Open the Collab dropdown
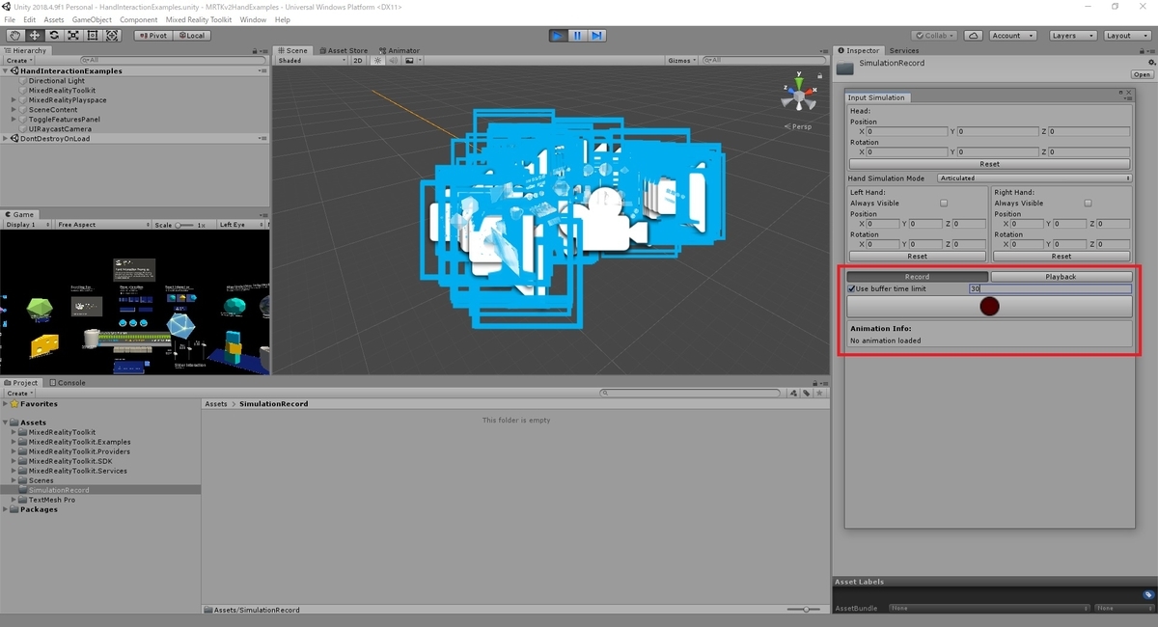Screen dimensions: 1158x627 click(934, 36)
